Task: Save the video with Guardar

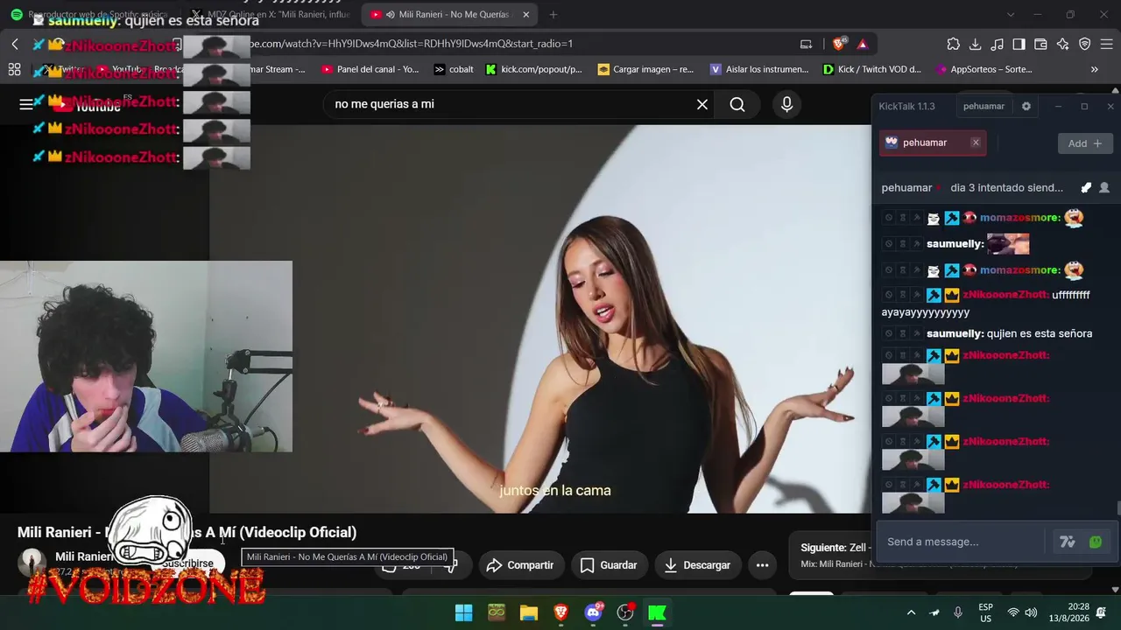Action: (609, 565)
